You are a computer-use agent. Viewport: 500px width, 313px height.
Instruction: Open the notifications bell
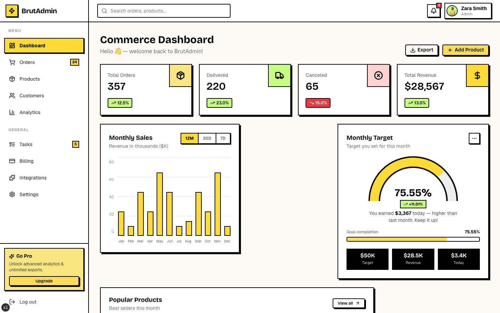[433, 11]
